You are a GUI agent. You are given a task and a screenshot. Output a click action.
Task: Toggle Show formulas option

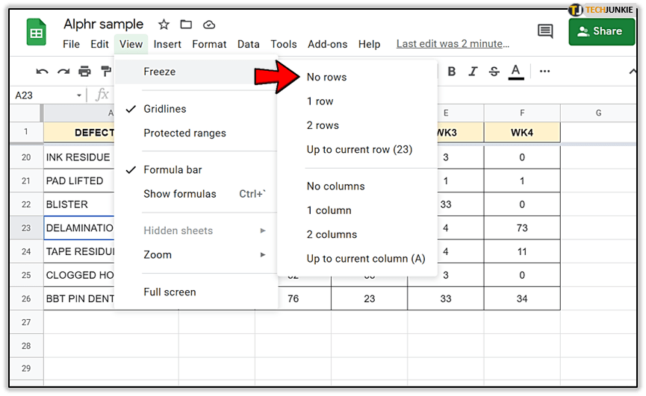(x=180, y=194)
